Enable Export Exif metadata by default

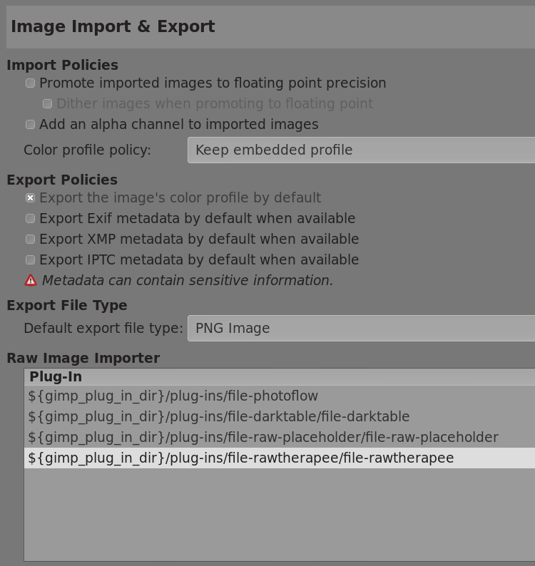coord(31,218)
